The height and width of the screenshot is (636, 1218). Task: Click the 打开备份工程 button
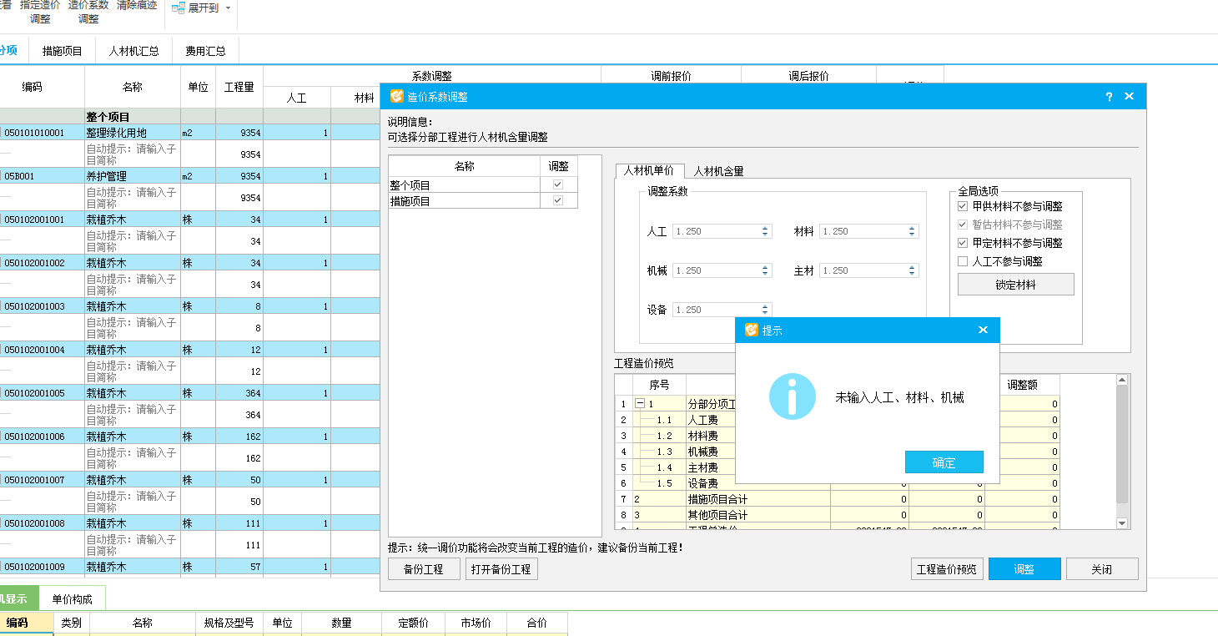pos(501,569)
